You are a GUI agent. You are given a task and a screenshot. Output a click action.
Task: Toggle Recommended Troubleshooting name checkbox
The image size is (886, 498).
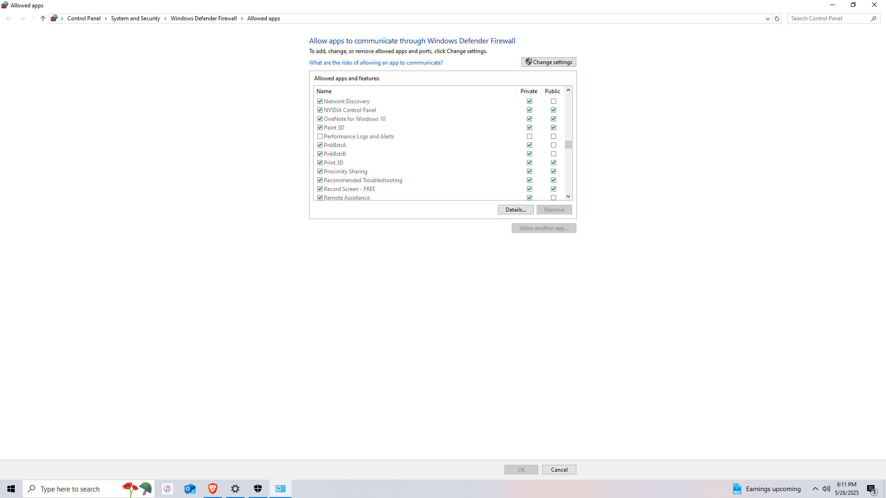[x=320, y=180]
